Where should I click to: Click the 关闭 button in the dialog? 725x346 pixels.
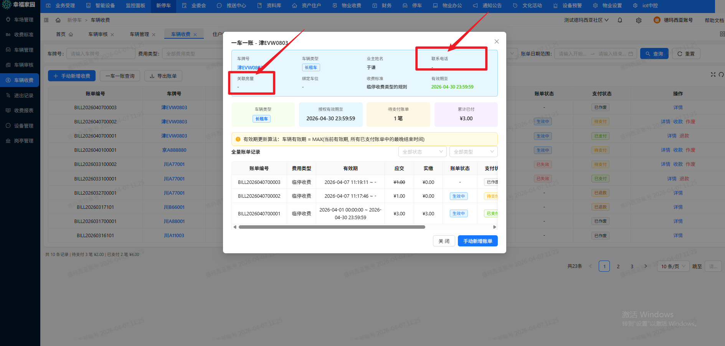pos(444,241)
